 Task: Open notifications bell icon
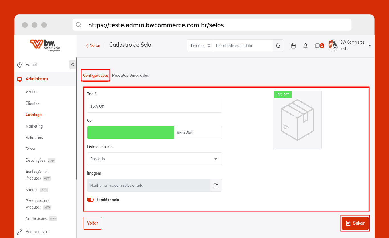[305, 46]
